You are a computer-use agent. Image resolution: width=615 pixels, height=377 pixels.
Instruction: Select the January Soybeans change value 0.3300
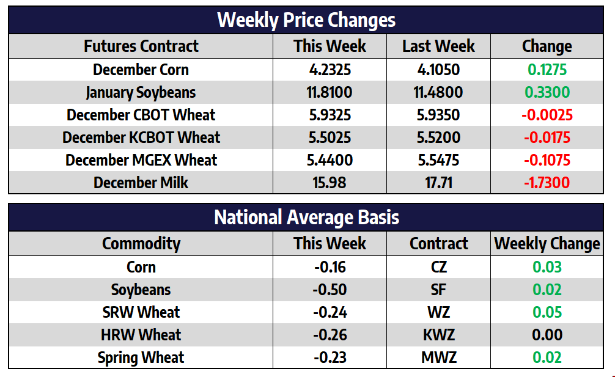click(x=547, y=92)
